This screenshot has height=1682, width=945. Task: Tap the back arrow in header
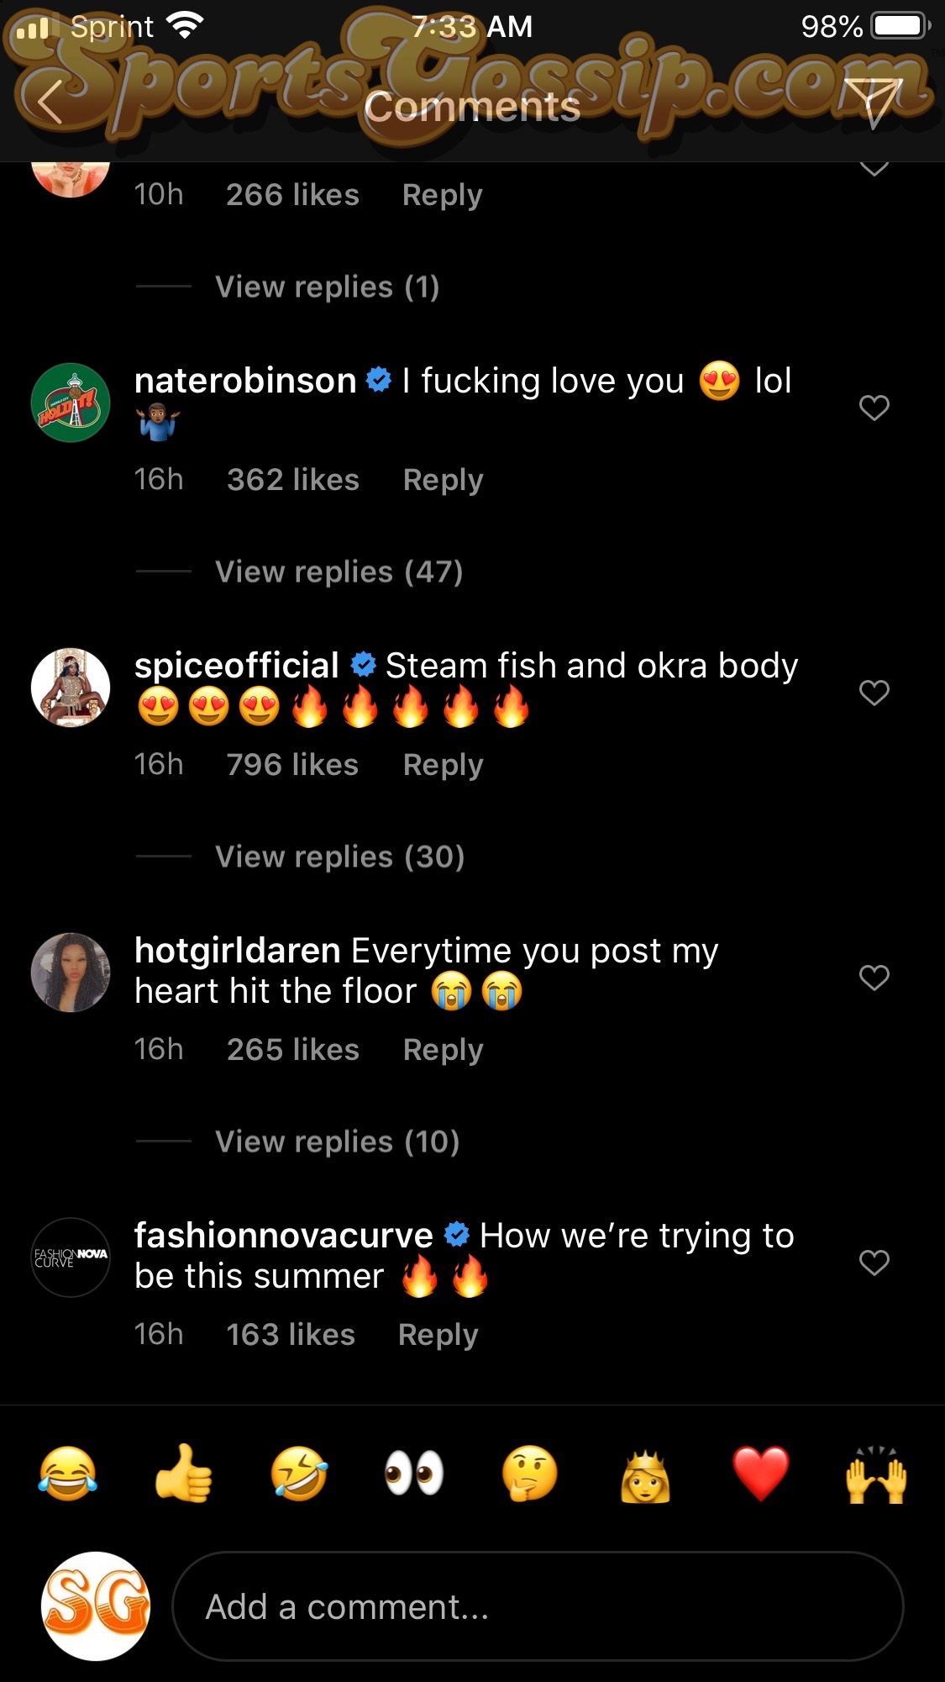pyautogui.click(x=50, y=103)
